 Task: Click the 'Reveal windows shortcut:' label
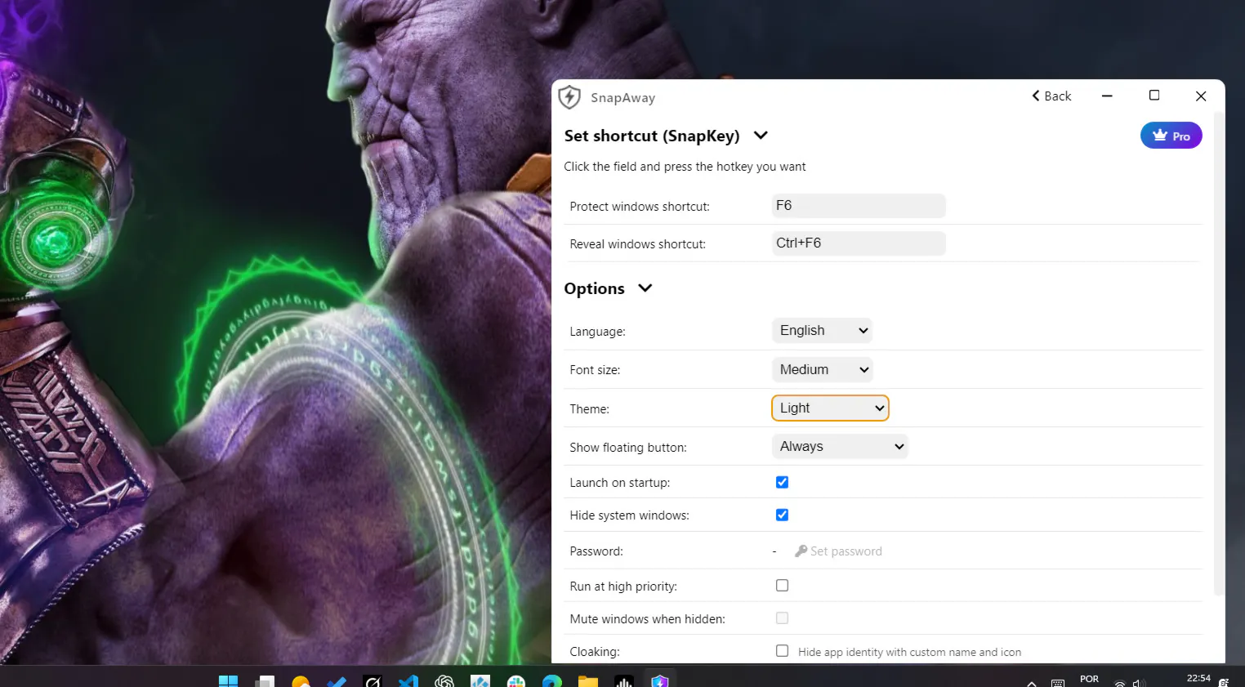pos(637,244)
